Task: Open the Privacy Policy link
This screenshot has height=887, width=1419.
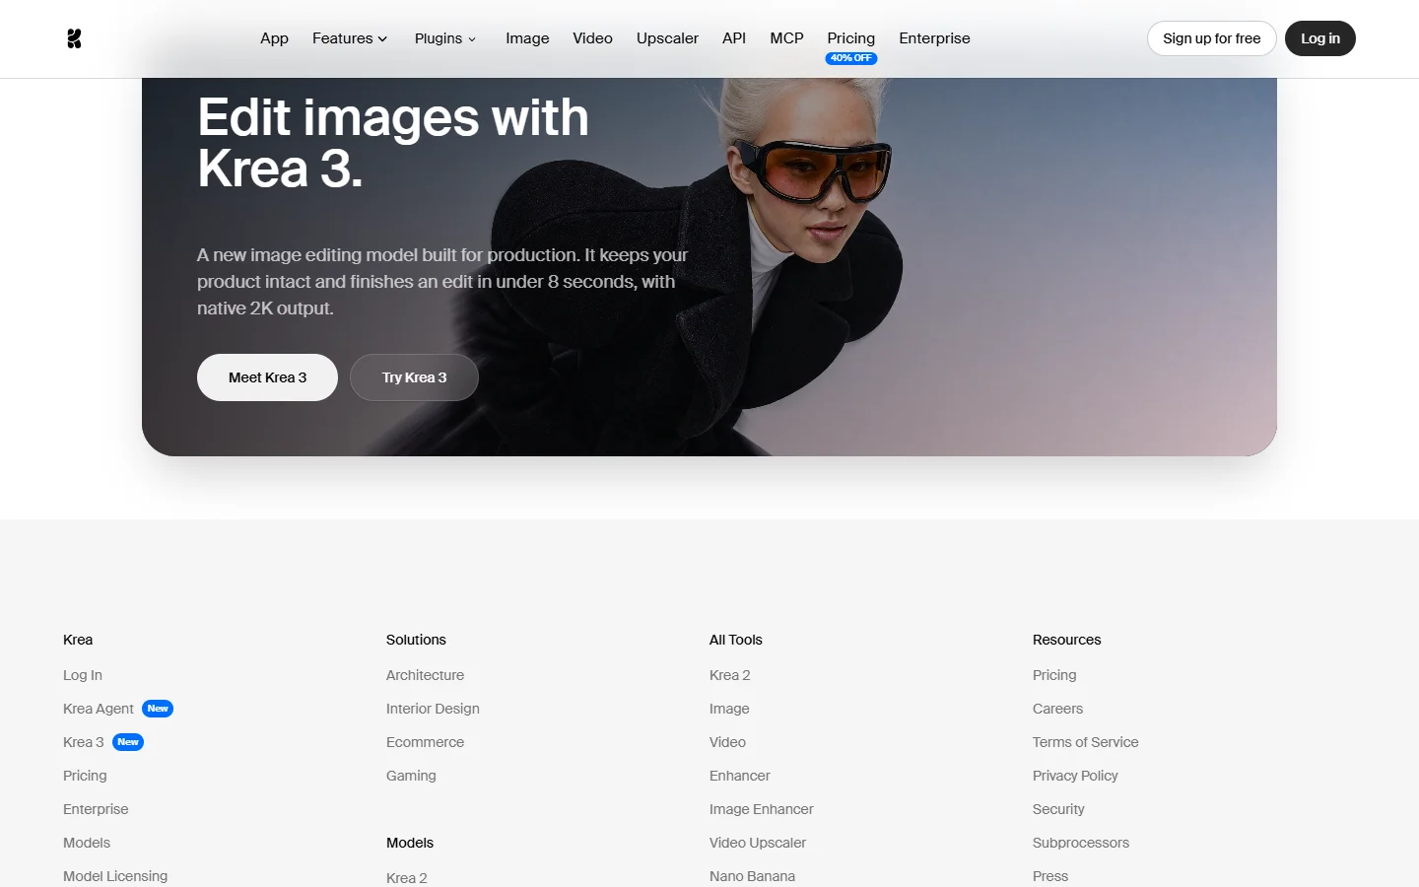Action: pos(1075,776)
